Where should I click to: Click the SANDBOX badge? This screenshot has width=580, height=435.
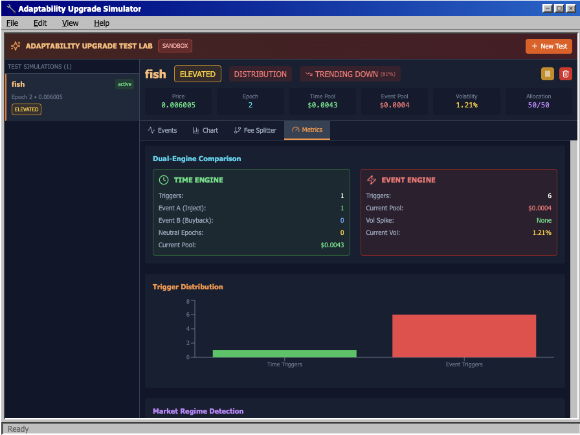[x=175, y=46]
